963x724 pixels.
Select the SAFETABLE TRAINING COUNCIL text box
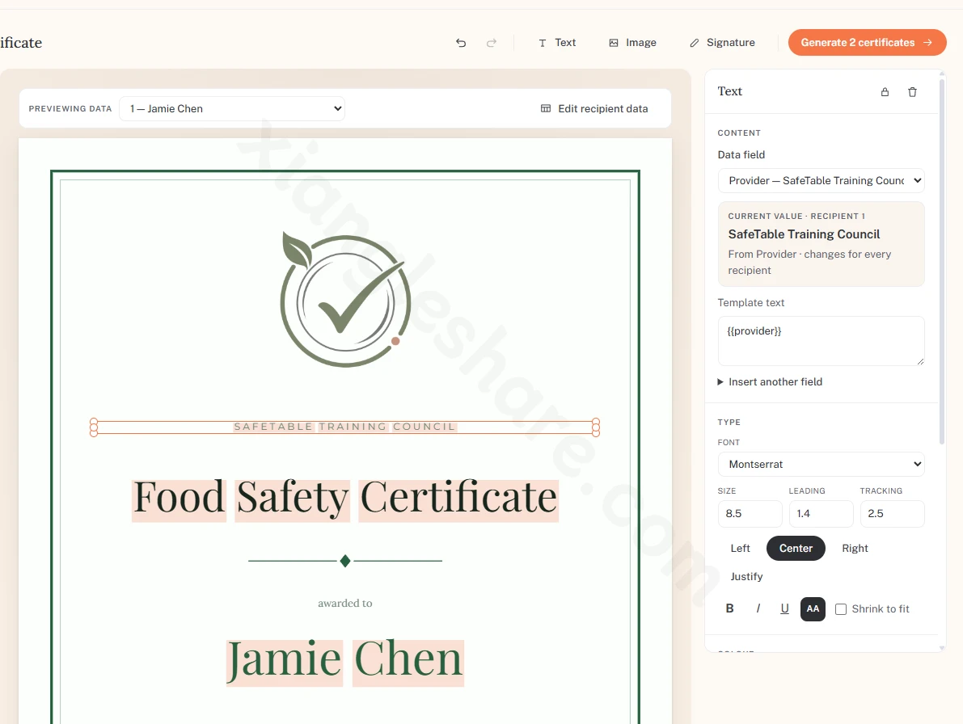pos(344,427)
